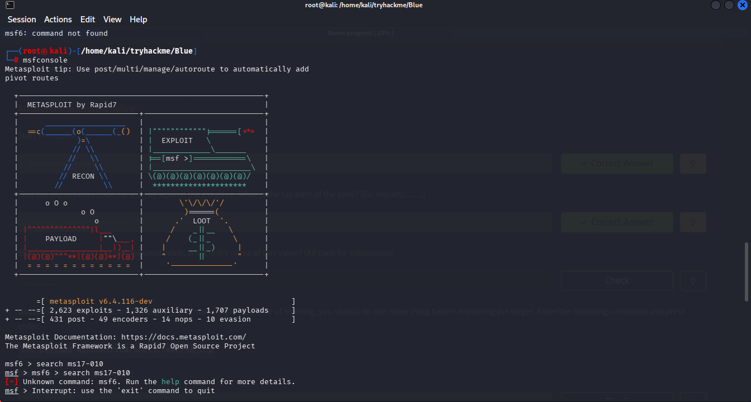Open the Actions menu

[x=58, y=20]
